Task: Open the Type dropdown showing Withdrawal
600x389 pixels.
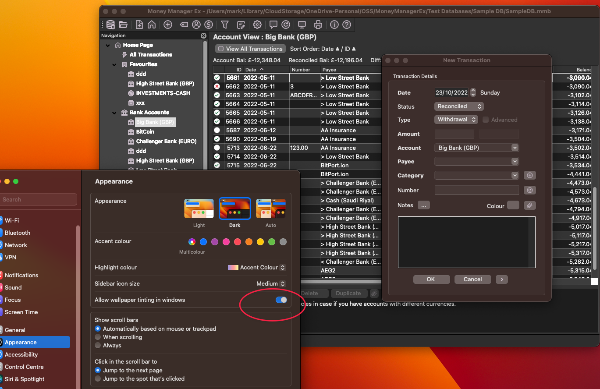Action: (x=456, y=119)
